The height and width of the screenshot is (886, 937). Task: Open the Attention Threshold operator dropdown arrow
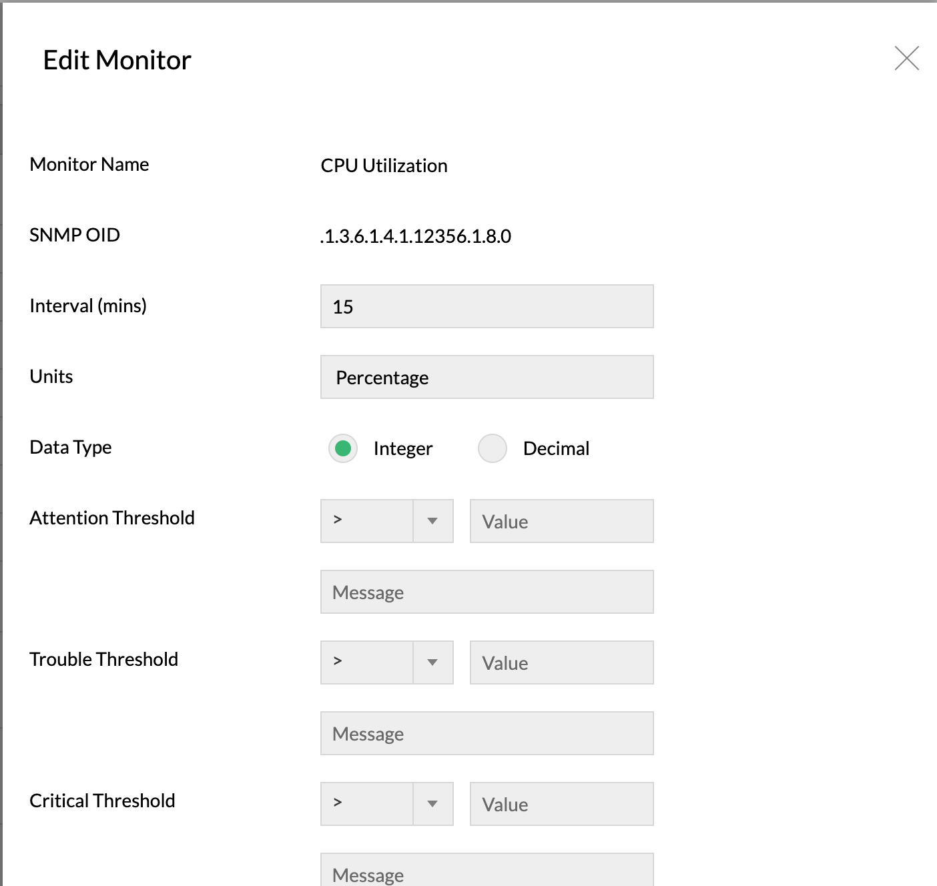click(433, 521)
